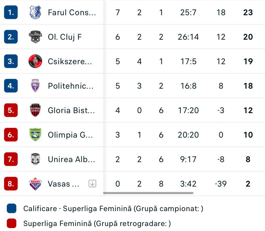Open the Politehnica Timișoara crest
This screenshot has width=265, height=231.
[35, 86]
